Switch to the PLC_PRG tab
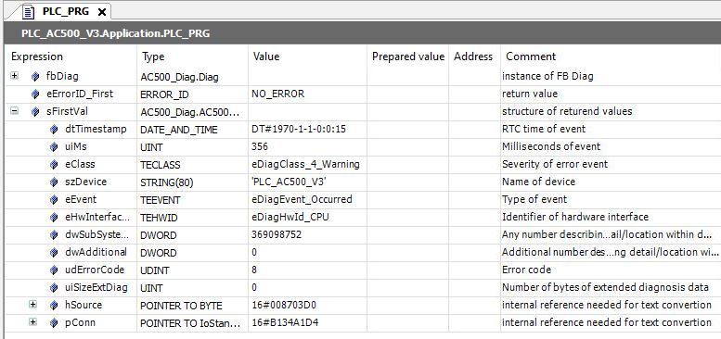Image resolution: width=721 pixels, height=339 pixels. click(66, 12)
